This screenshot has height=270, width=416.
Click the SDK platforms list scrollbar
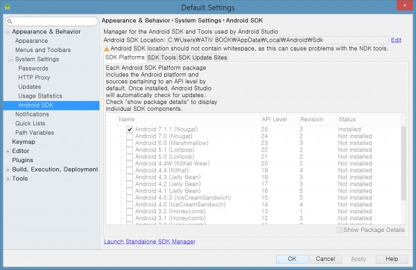click(404, 163)
